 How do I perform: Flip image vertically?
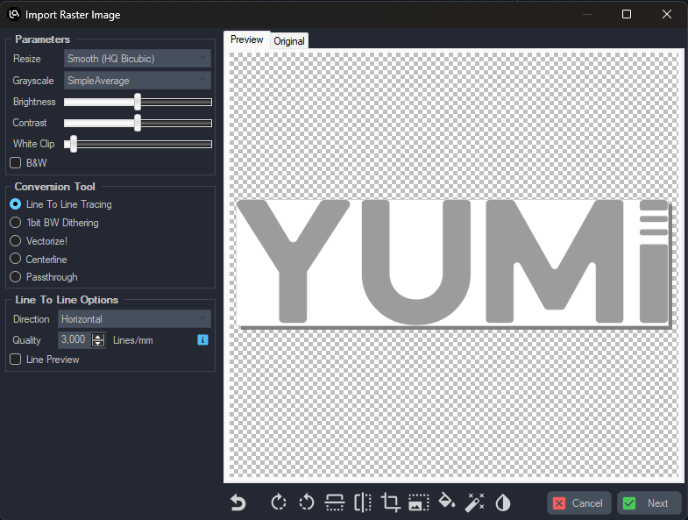tap(334, 502)
